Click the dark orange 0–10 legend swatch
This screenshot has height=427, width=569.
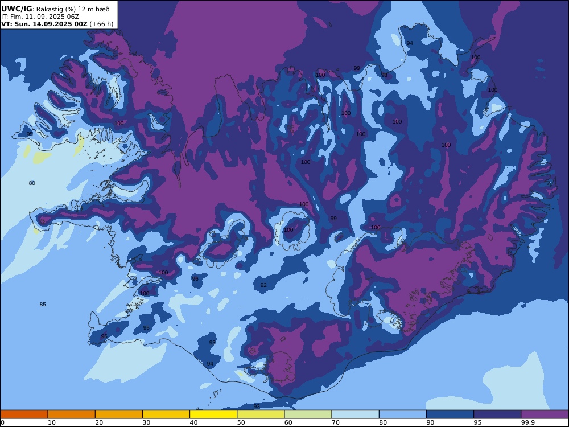click(x=24, y=414)
